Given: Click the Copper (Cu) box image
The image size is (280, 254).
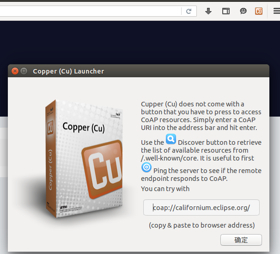Looking at the screenshot, I should (84, 159).
